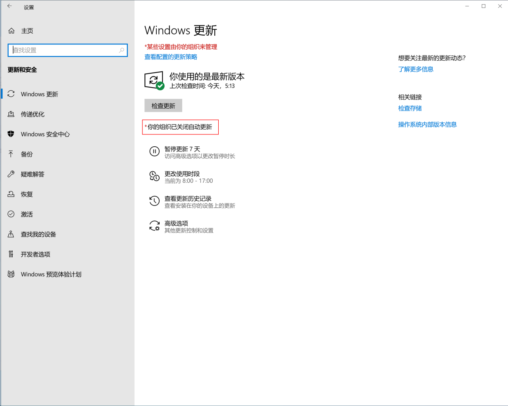Click the home icon beside 主页
The height and width of the screenshot is (406, 508).
click(12, 31)
